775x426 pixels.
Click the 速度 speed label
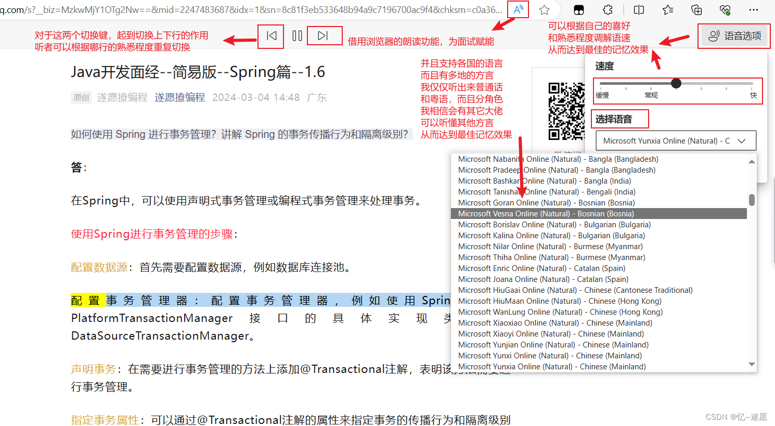pos(604,66)
